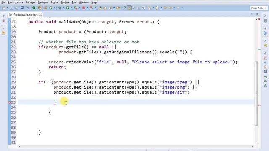
Task: Click the blue monitor icon in main toolbar
Action: click(22, 8)
